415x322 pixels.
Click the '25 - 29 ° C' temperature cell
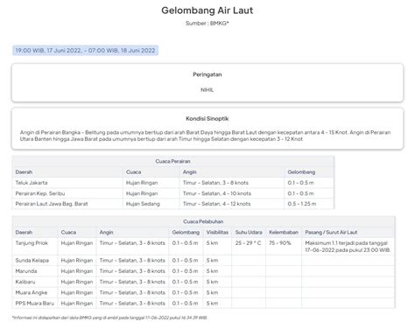(x=249, y=243)
